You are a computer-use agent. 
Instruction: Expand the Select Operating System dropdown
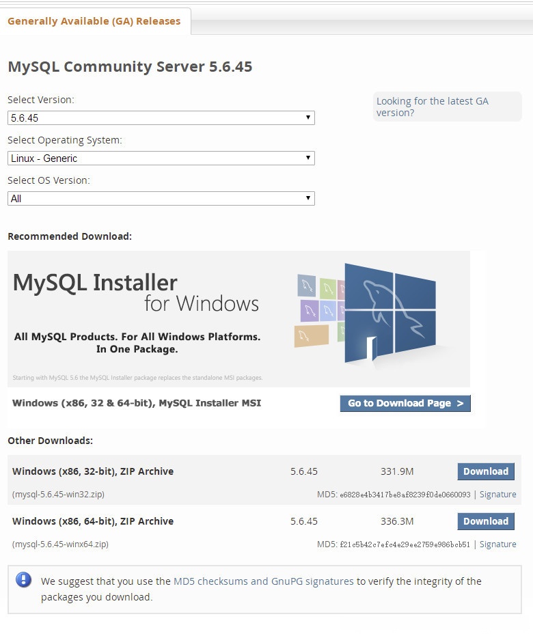[161, 158]
